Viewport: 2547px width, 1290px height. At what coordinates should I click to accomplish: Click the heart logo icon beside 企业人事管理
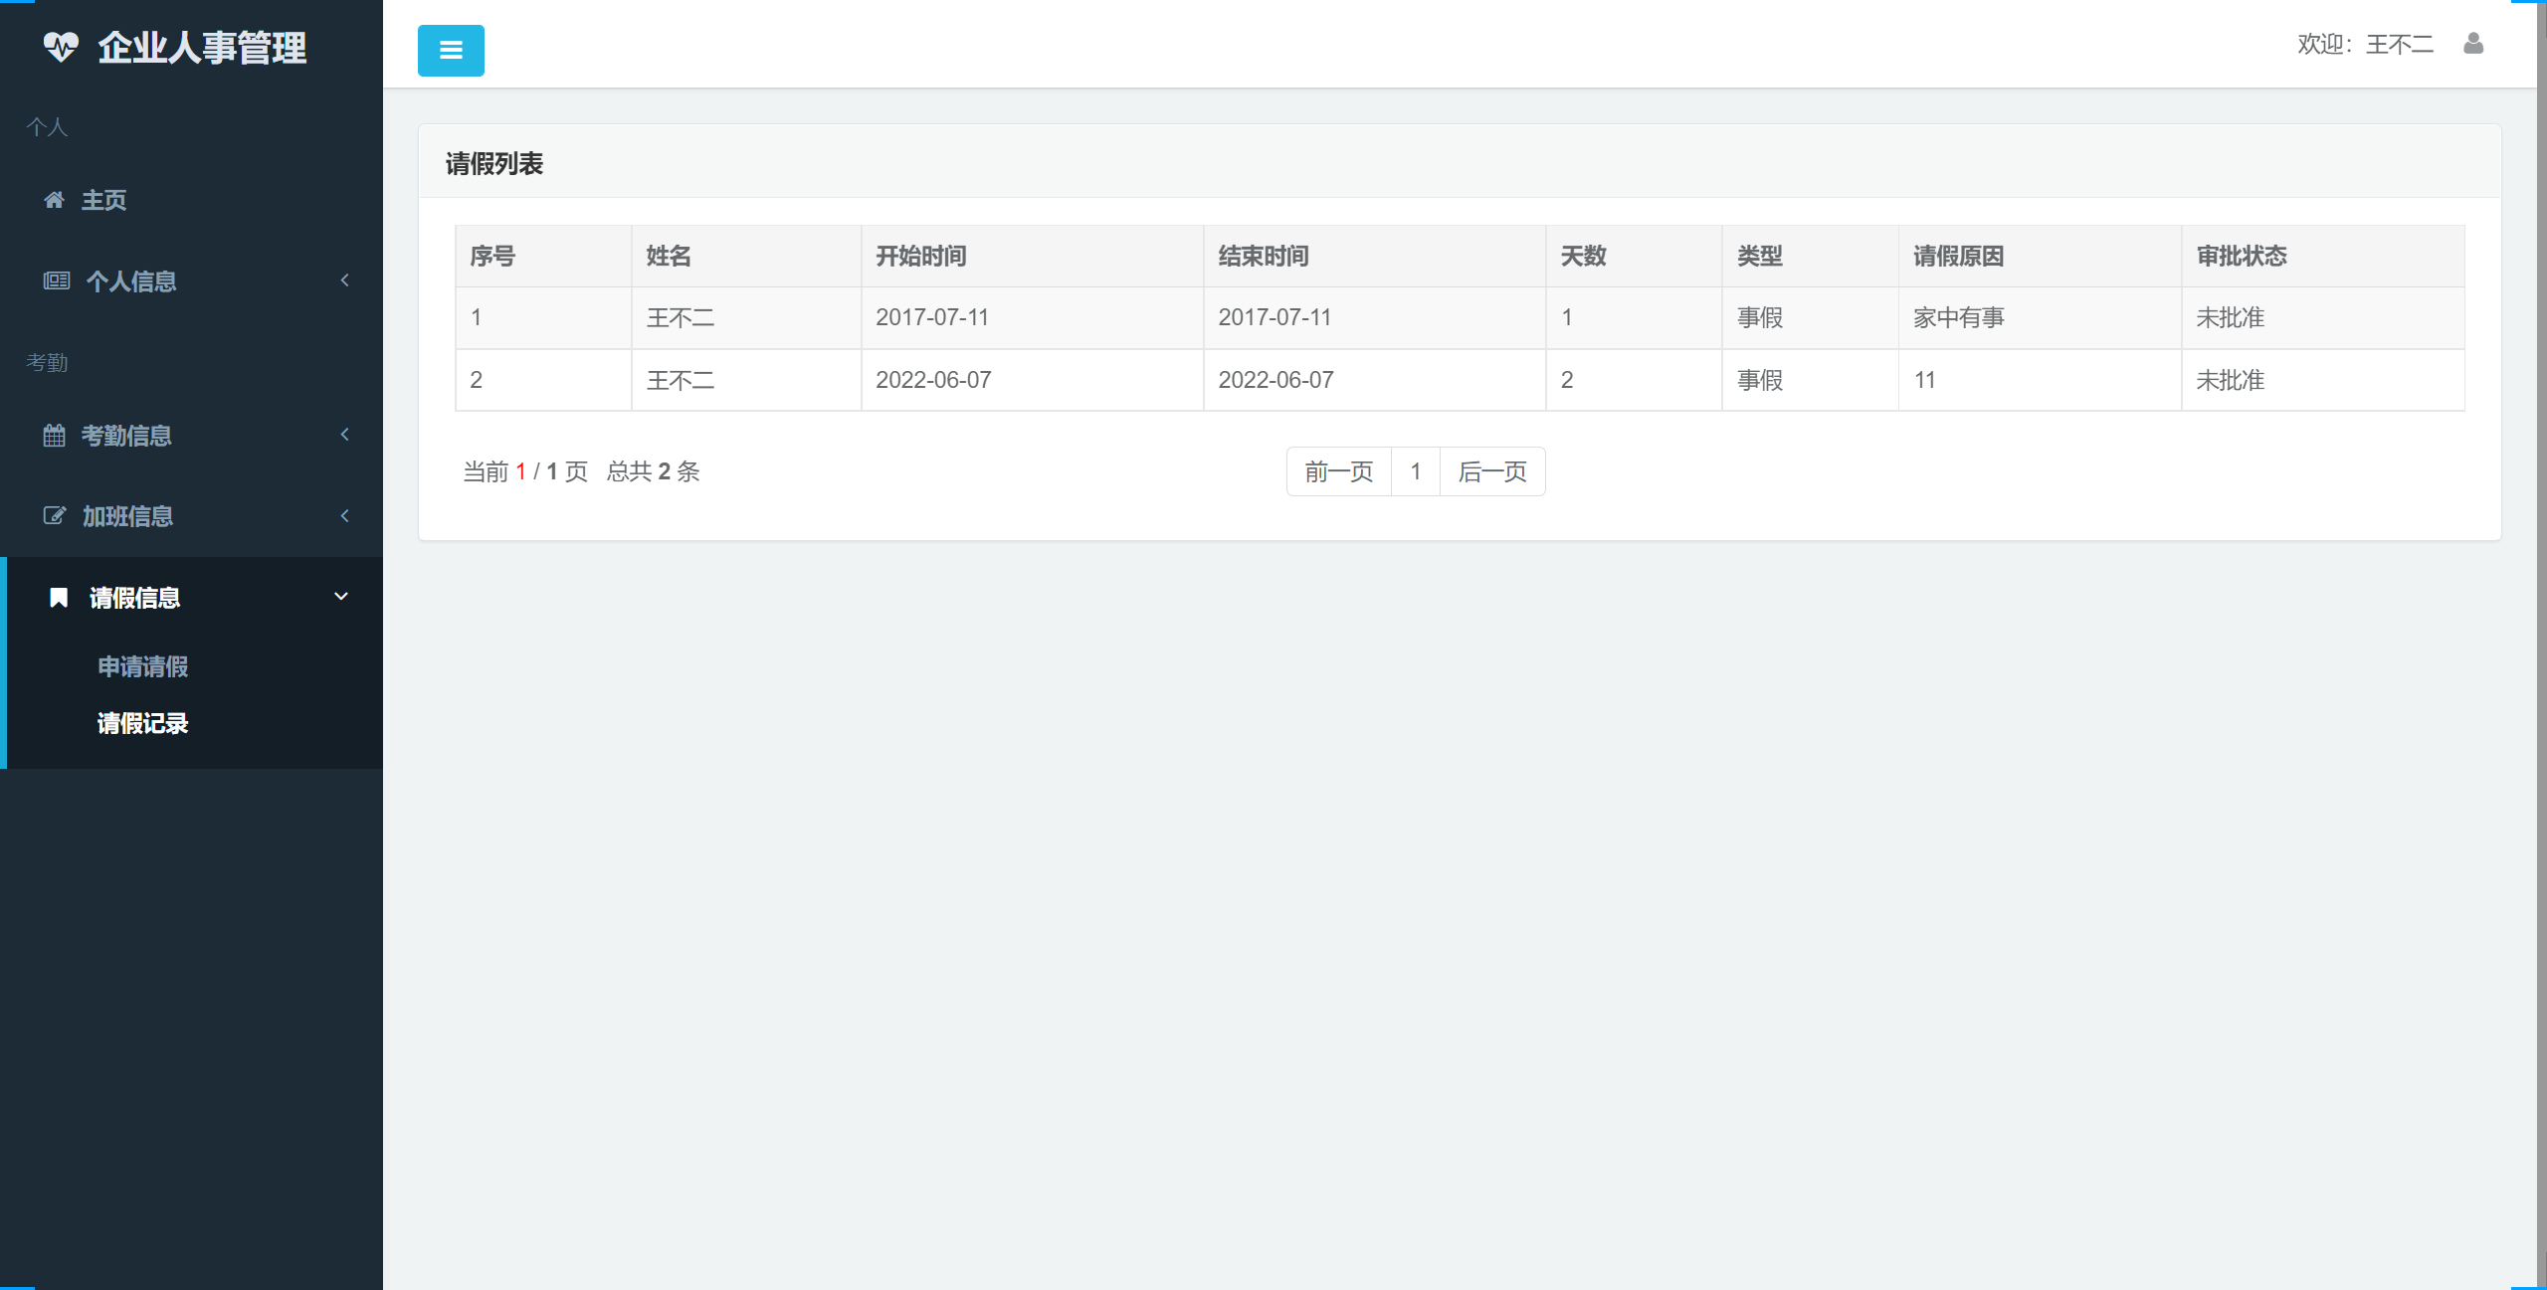(63, 46)
